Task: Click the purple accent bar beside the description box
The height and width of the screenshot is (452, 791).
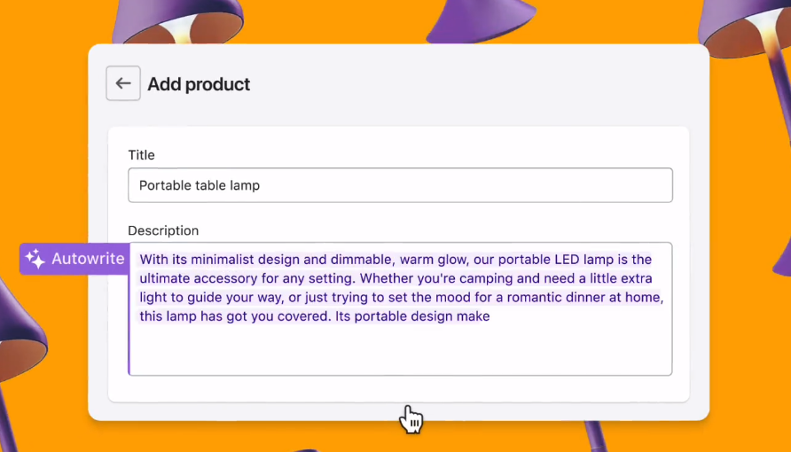Action: tap(129, 309)
